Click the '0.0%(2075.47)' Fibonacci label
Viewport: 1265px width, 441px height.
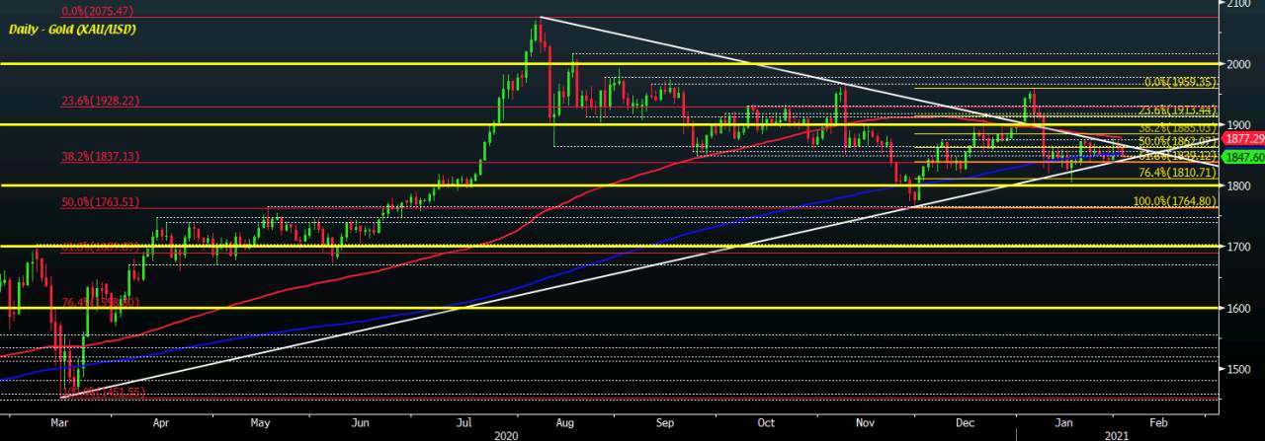pos(97,10)
